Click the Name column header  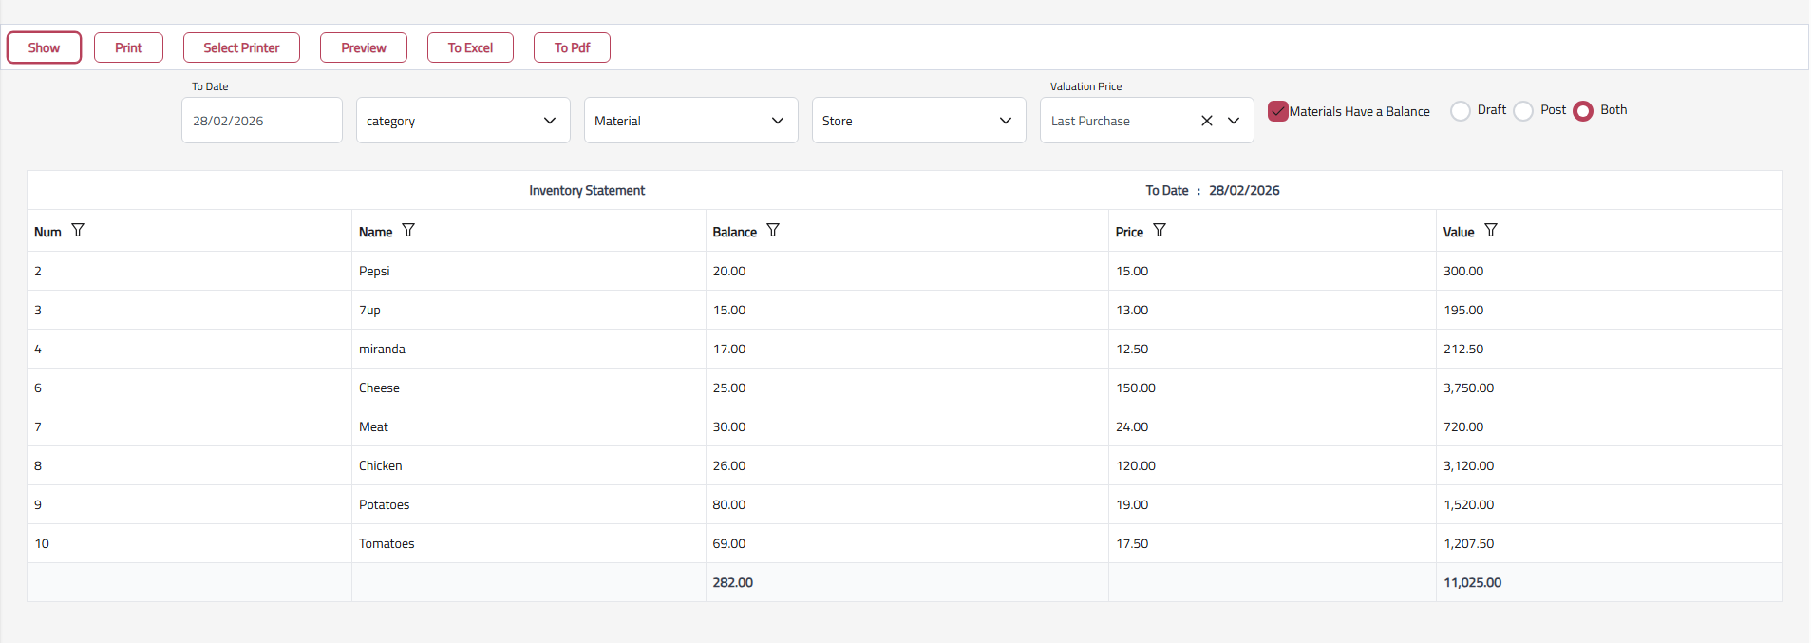(x=375, y=232)
